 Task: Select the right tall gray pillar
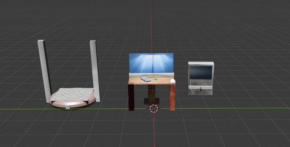click(x=95, y=70)
